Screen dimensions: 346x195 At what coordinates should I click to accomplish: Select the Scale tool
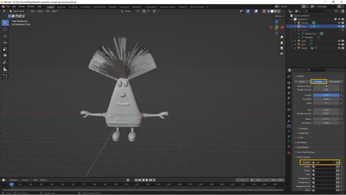point(5,49)
